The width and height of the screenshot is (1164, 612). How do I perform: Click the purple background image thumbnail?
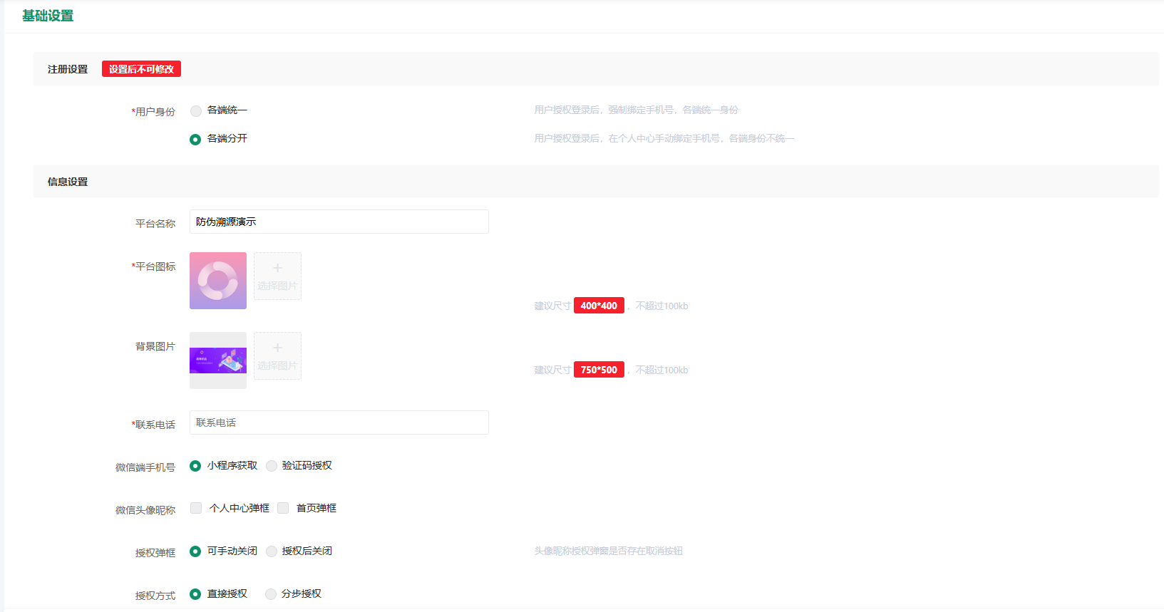click(x=218, y=361)
